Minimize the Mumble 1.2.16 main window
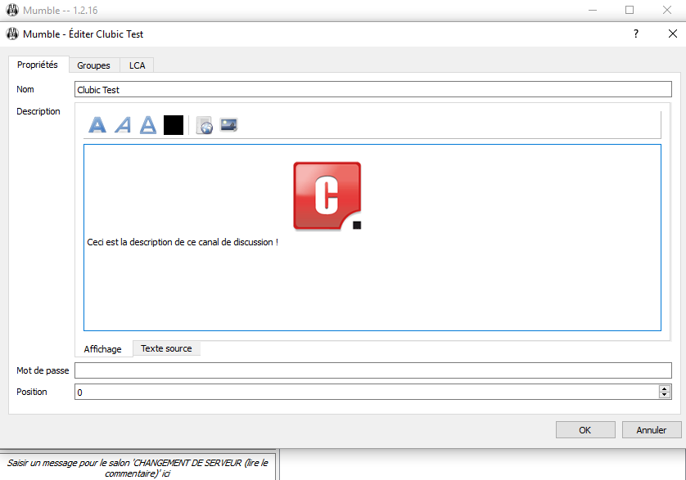 coord(593,10)
